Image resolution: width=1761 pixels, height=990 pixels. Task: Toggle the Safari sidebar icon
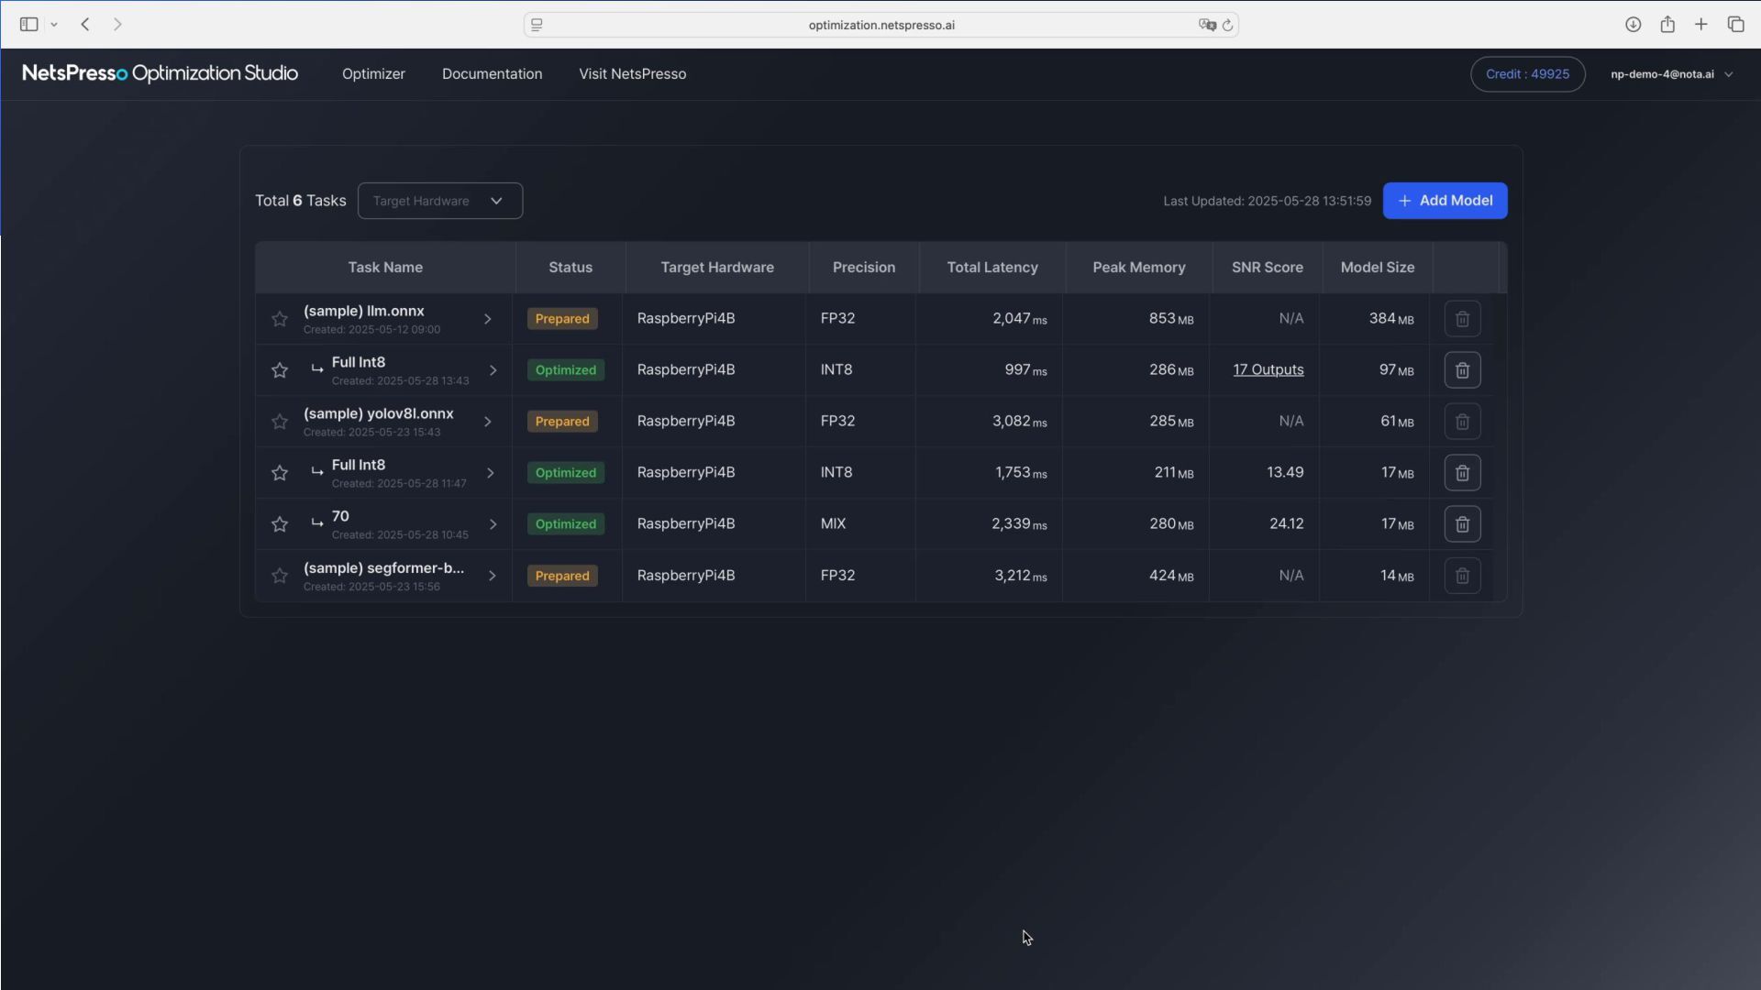pyautogui.click(x=28, y=25)
